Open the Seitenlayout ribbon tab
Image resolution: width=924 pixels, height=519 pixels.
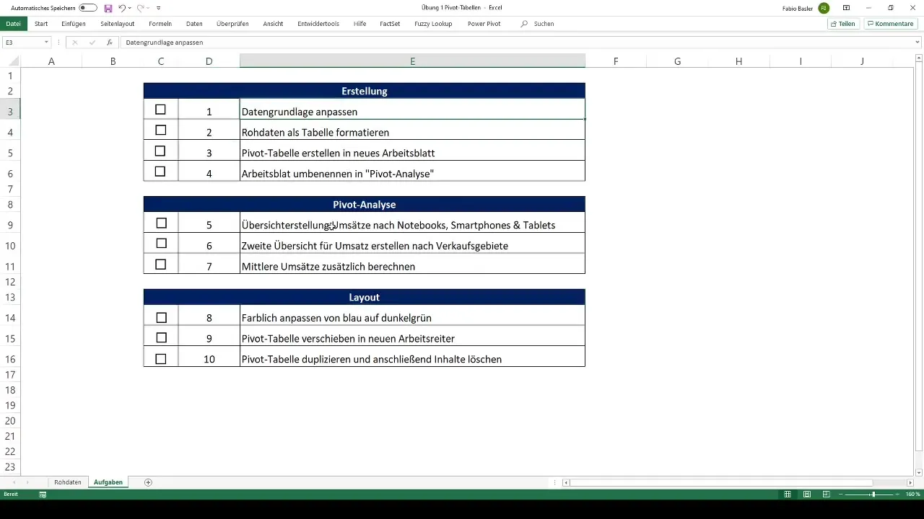[x=118, y=24]
